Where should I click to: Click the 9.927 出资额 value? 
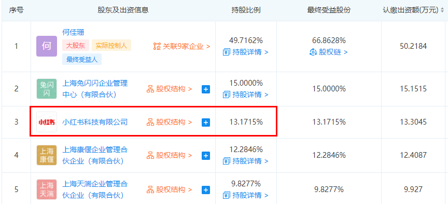[x=413, y=189]
